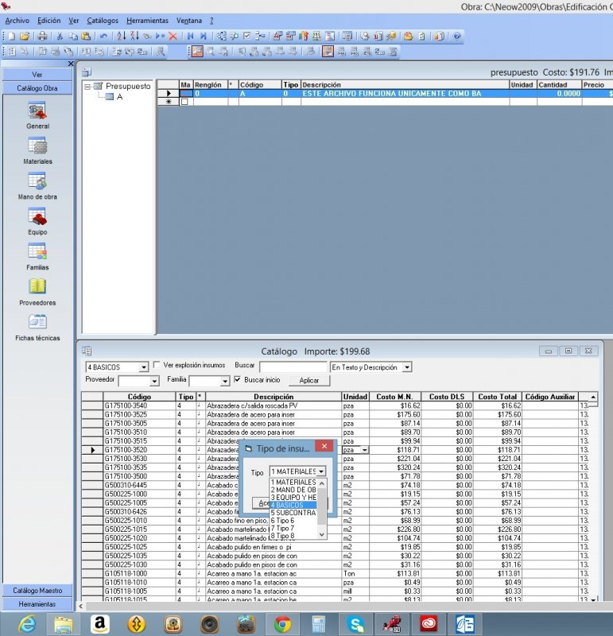
Task: Open the Materiales catalog icon
Action: tap(37, 147)
